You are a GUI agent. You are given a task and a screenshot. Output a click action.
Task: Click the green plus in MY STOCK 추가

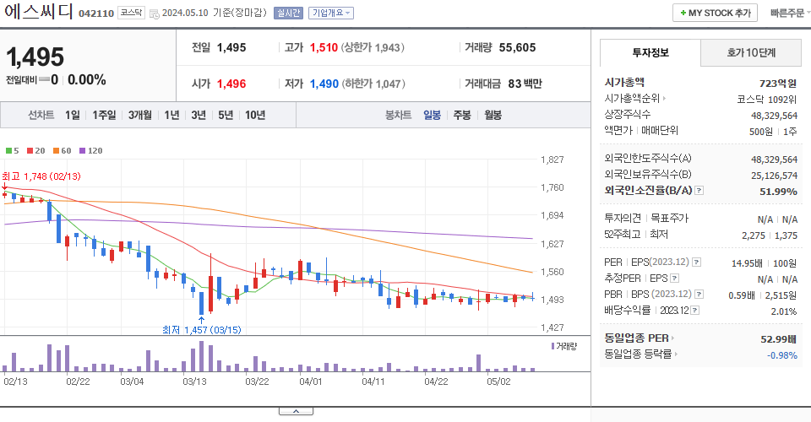tap(683, 13)
